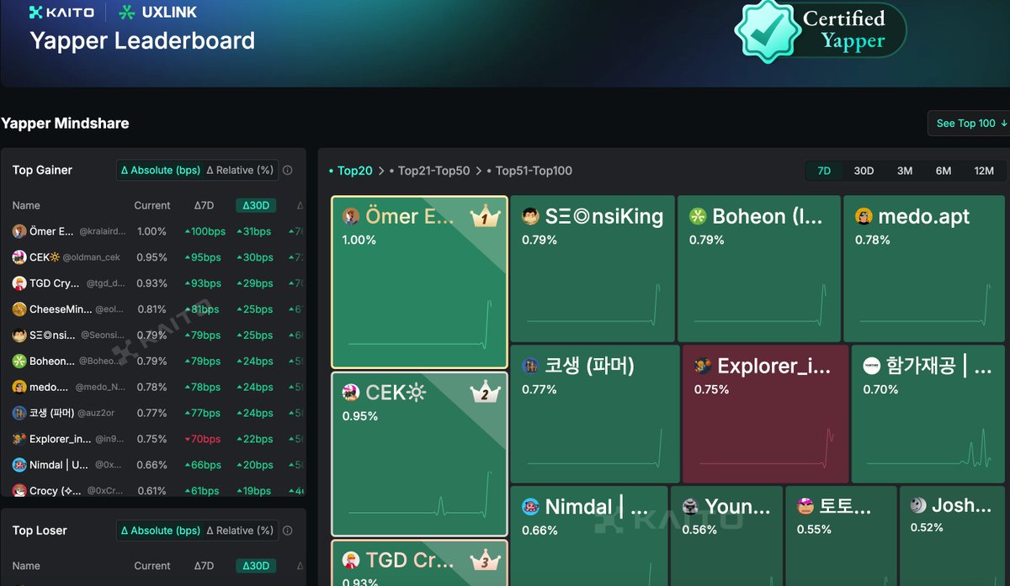Sort Top Gainer by Δ7D column
1010x586 pixels.
[204, 205]
